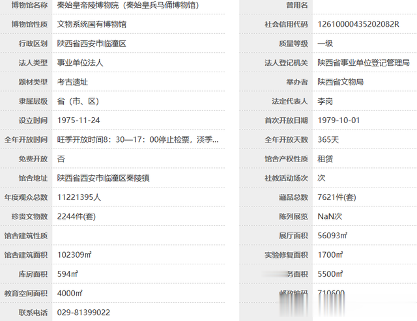This screenshot has width=417, height=321.
Task: Click the 馆舍产权性质 label
Action: click(x=286, y=159)
